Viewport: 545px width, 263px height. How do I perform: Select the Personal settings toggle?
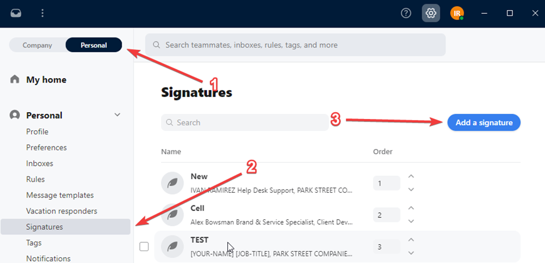click(94, 45)
